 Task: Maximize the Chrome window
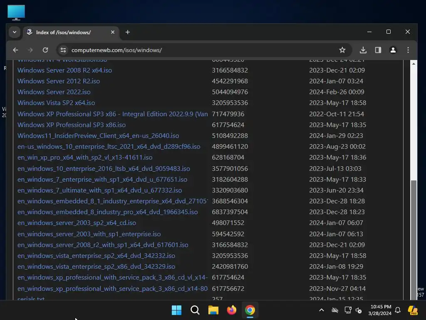389,32
